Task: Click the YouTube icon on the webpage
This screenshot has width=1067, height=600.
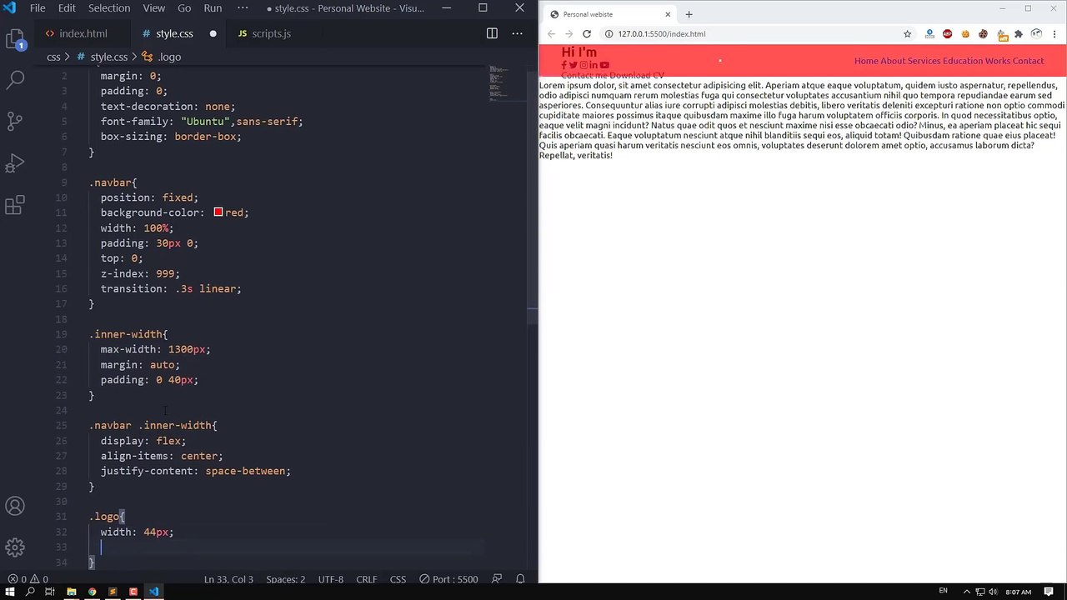Action: [x=604, y=65]
